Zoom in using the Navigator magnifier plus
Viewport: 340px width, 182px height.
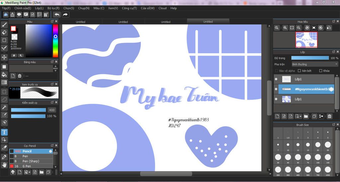coord(285,28)
